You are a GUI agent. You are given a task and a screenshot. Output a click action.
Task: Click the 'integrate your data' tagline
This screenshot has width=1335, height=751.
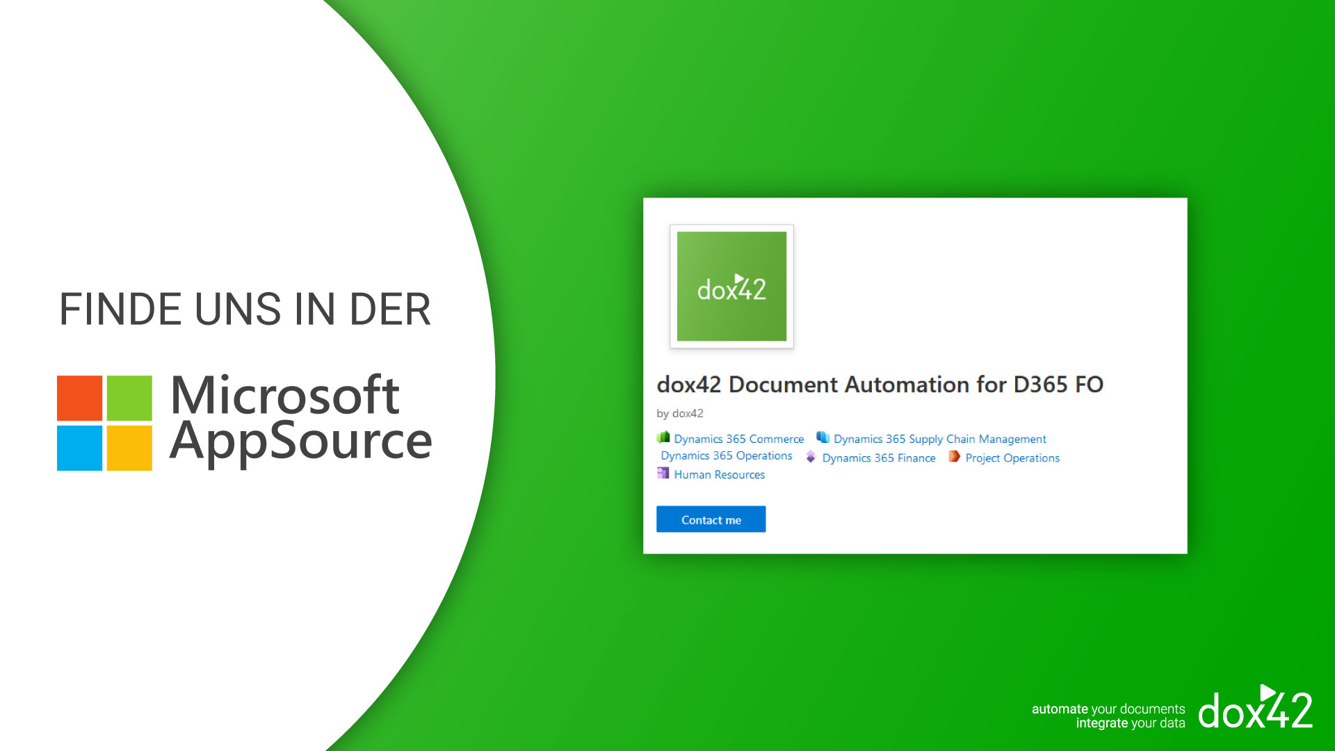tap(1131, 723)
